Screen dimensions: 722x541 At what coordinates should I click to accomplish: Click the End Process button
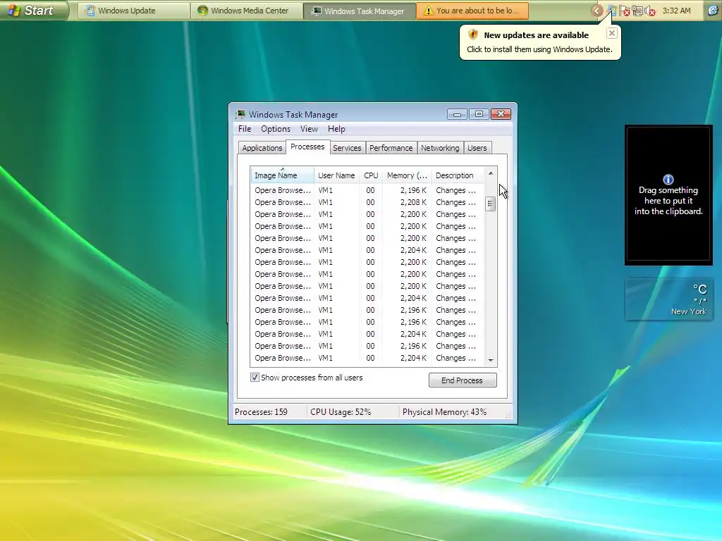pos(463,380)
